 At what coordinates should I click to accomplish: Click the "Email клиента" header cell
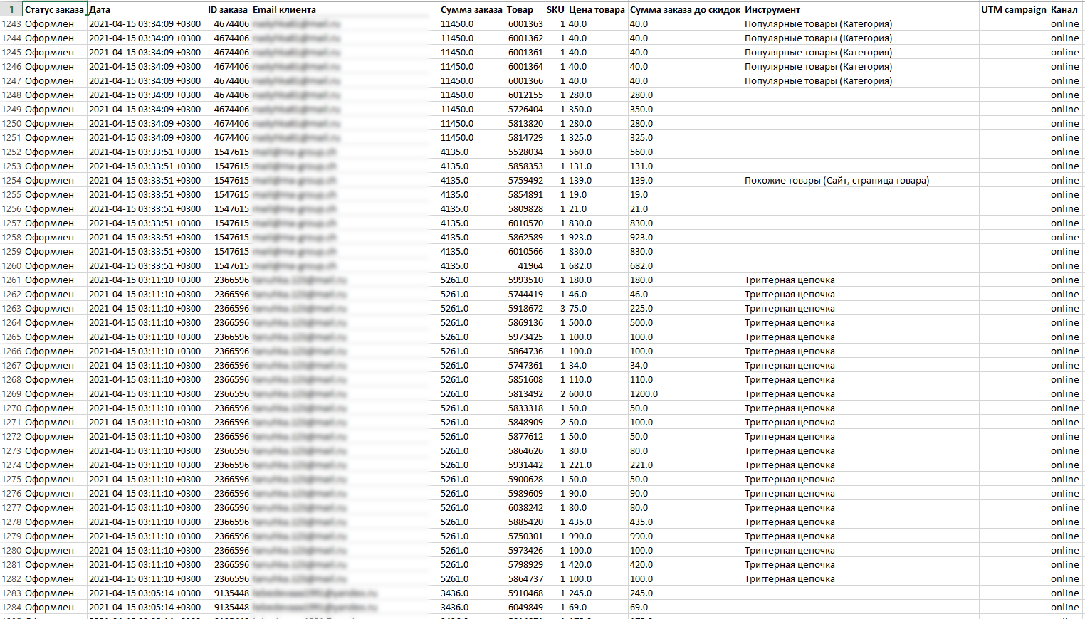pyautogui.click(x=345, y=9)
